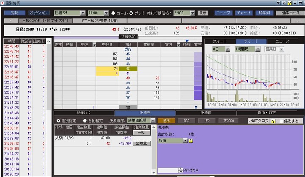Viewport: 305px width, 177px height.
Task: Click the sell quantity cell 74
Action: pyautogui.click(x=107, y=68)
